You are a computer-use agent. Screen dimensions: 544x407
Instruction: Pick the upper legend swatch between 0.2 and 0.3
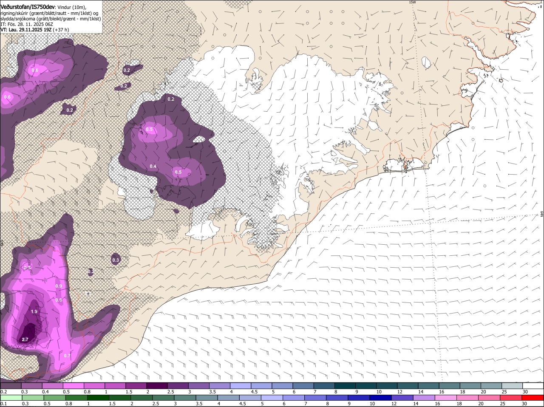coord(11,385)
